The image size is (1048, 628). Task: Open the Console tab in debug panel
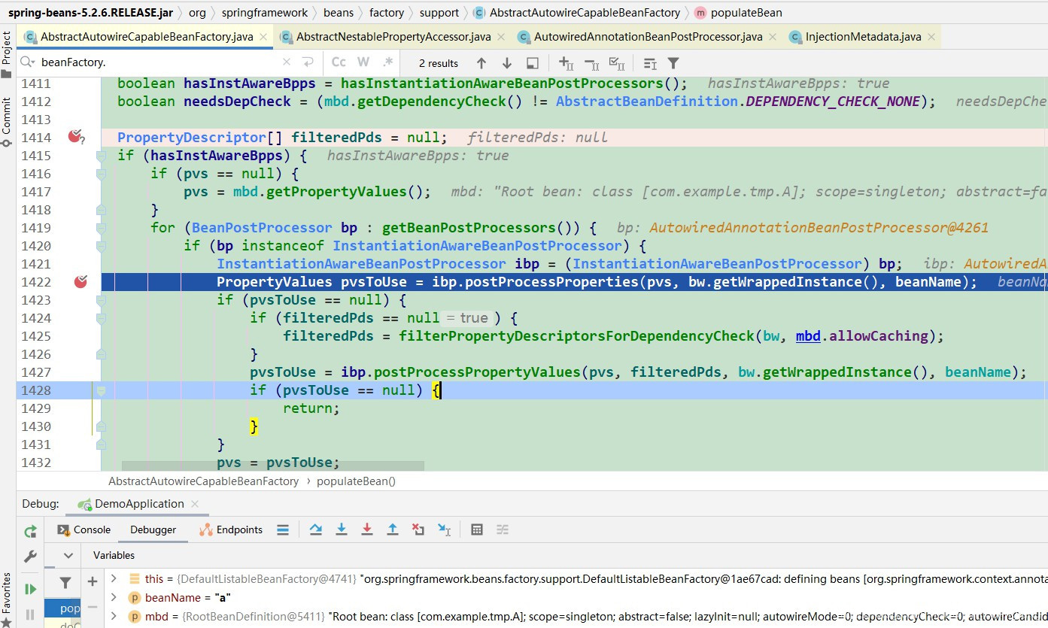click(x=84, y=529)
